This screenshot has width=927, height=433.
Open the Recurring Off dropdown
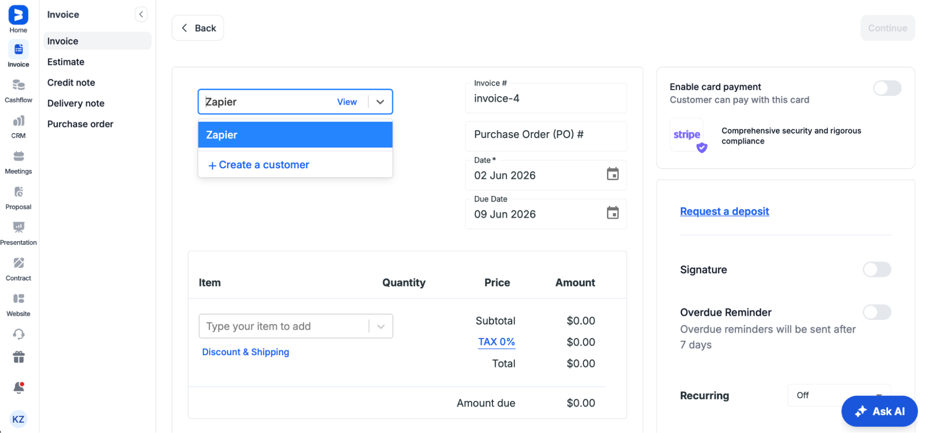tap(839, 395)
